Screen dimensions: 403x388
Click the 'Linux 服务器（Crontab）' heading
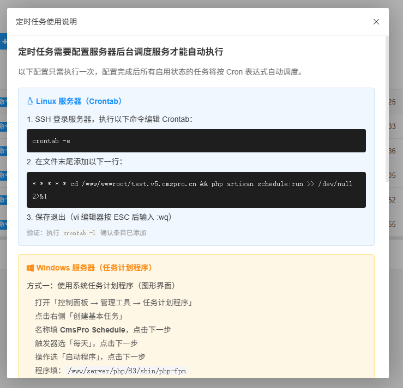pos(79,101)
